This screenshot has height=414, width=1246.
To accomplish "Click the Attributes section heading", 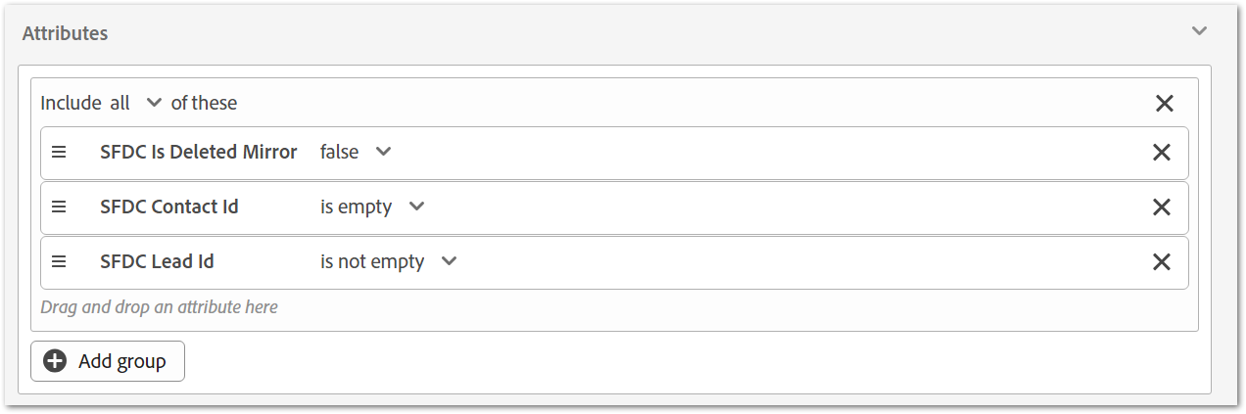I will point(65,33).
